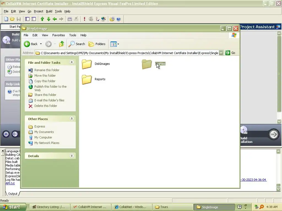The height and width of the screenshot is (211, 282).
Task: Go to My Computer in Other Places
Action: tap(43, 137)
